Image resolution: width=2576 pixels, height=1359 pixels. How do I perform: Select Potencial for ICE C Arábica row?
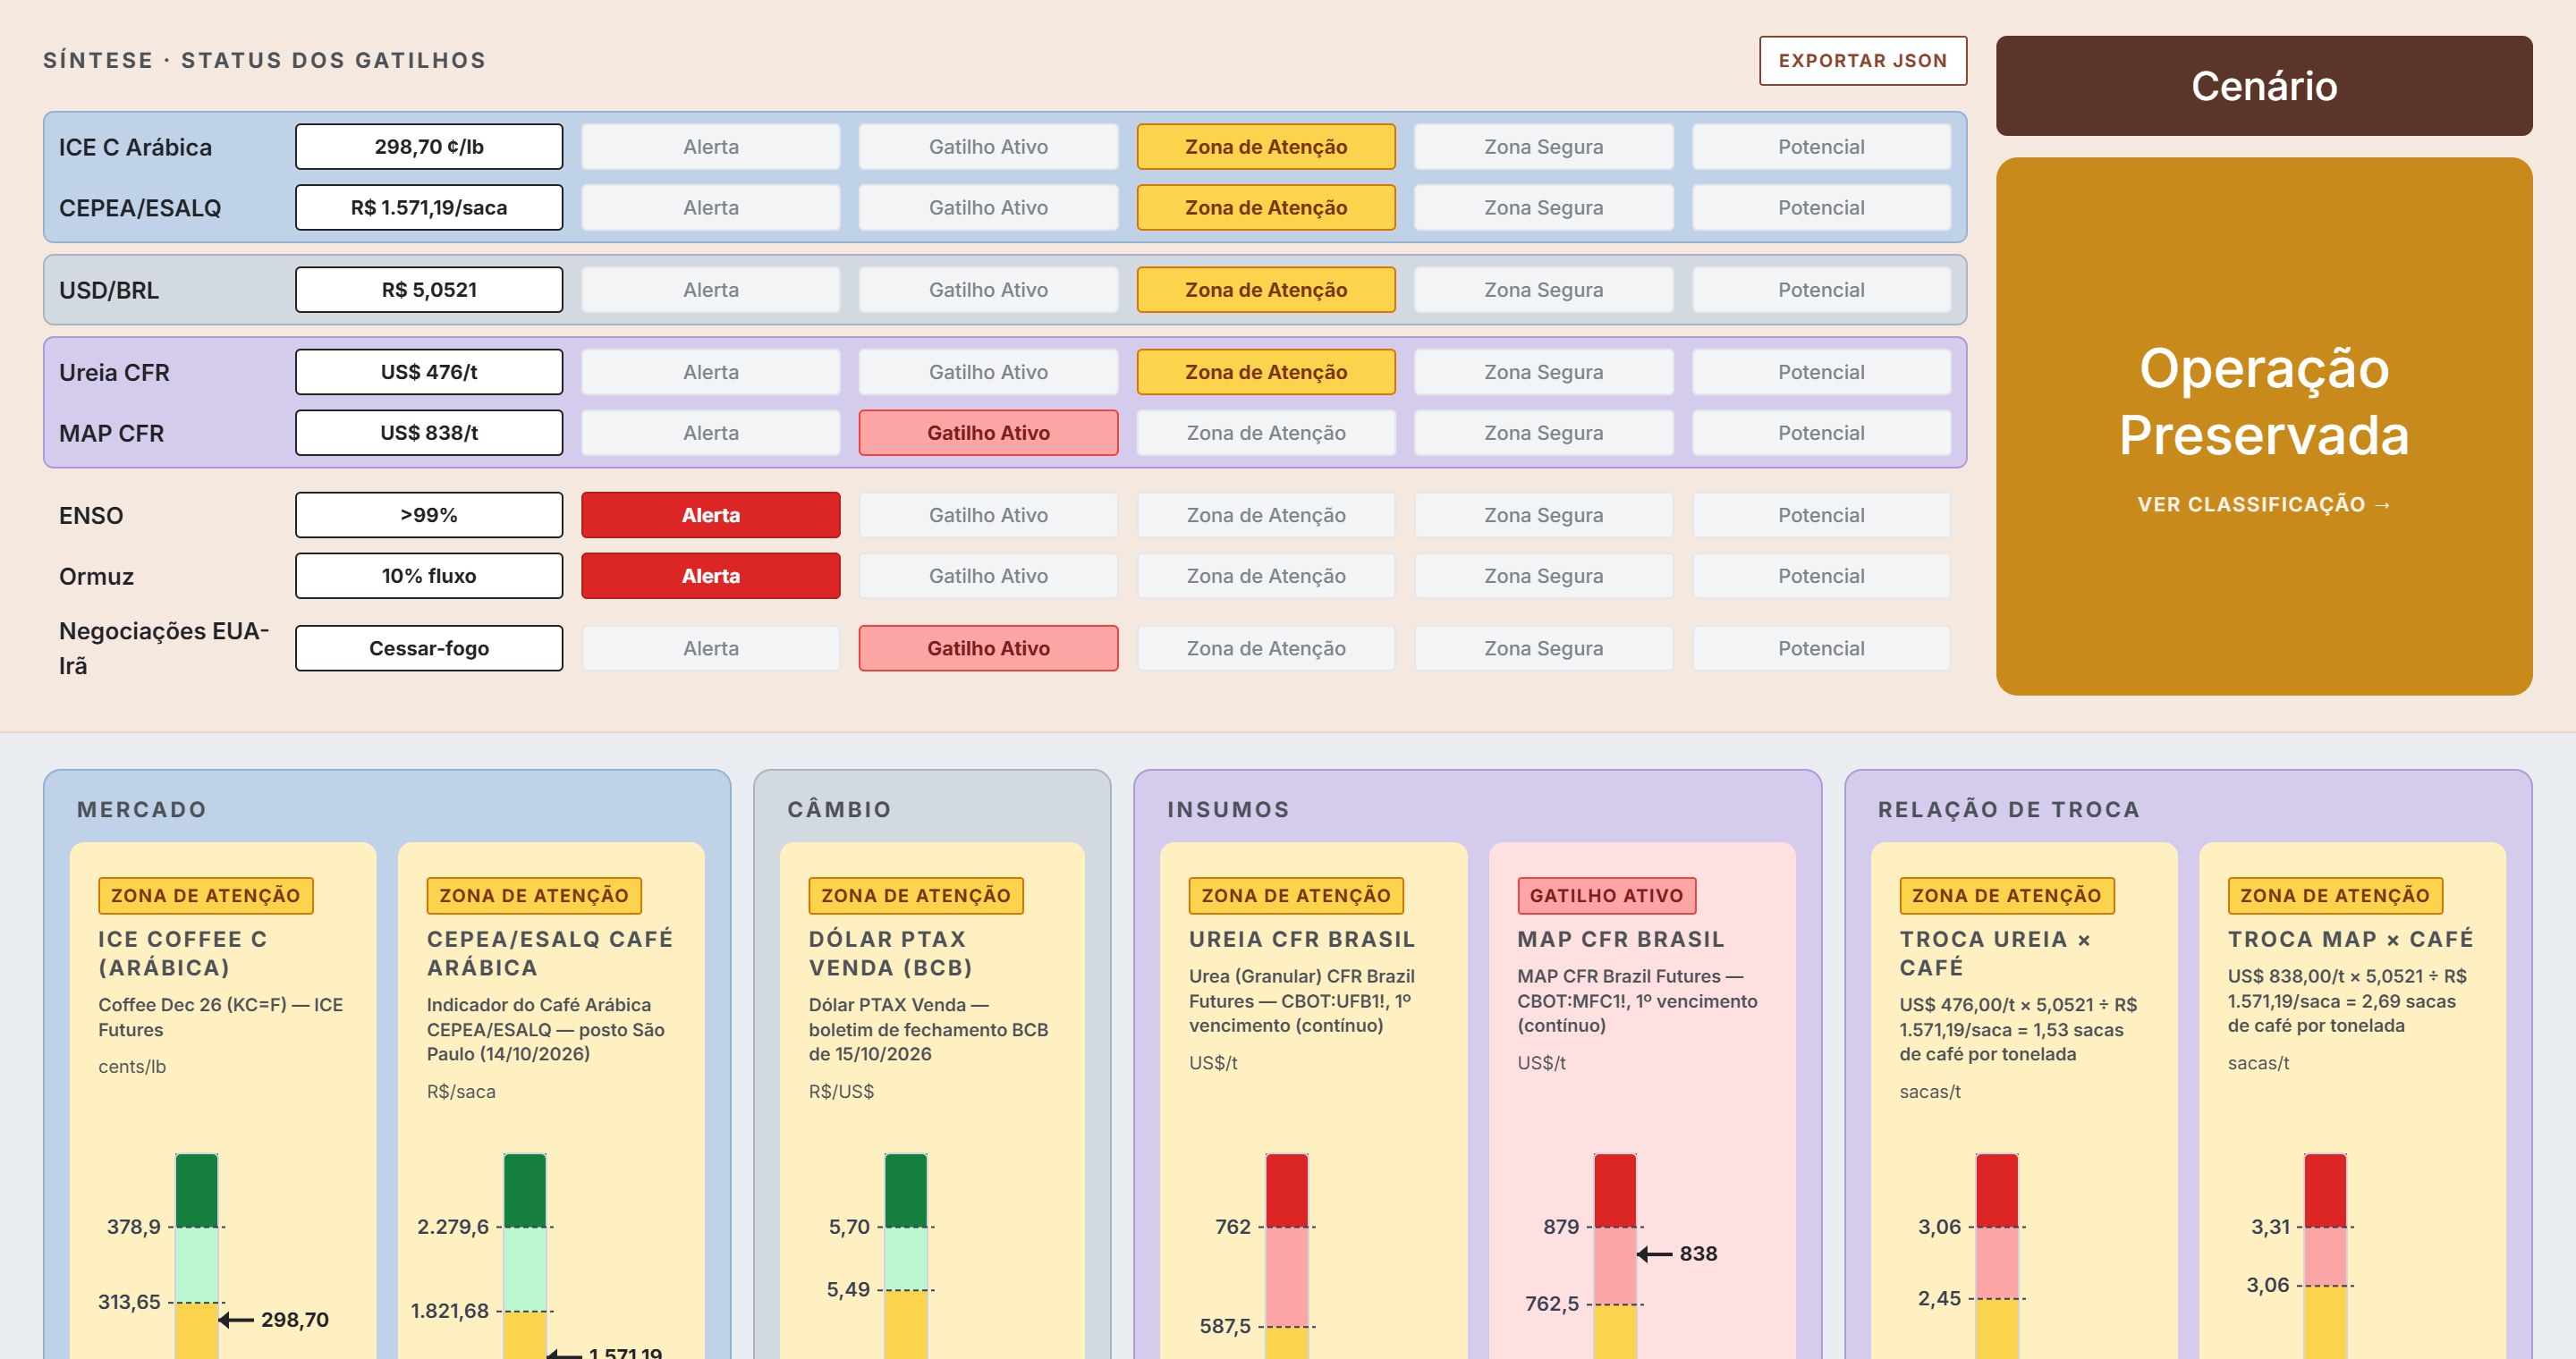click(1821, 147)
